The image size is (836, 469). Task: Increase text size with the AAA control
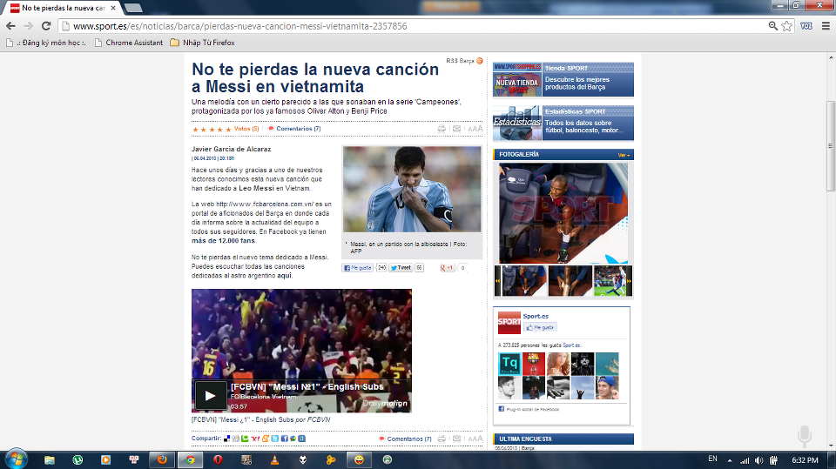(x=475, y=129)
